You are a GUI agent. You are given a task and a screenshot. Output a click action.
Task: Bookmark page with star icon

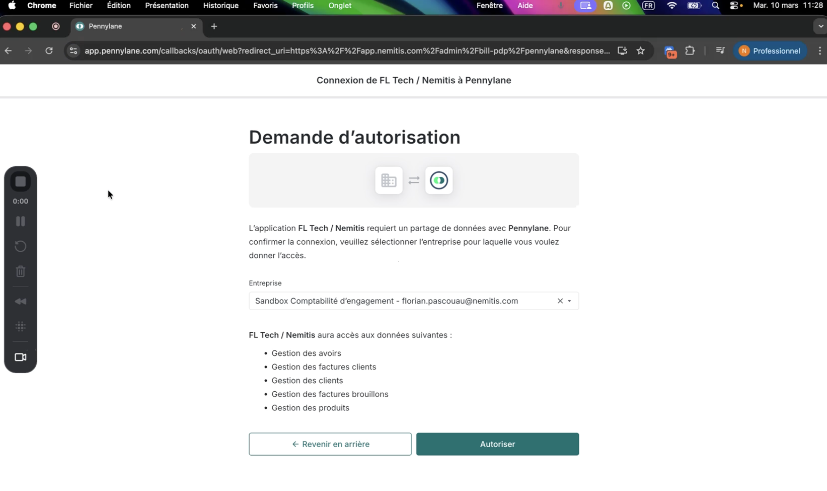[641, 51]
